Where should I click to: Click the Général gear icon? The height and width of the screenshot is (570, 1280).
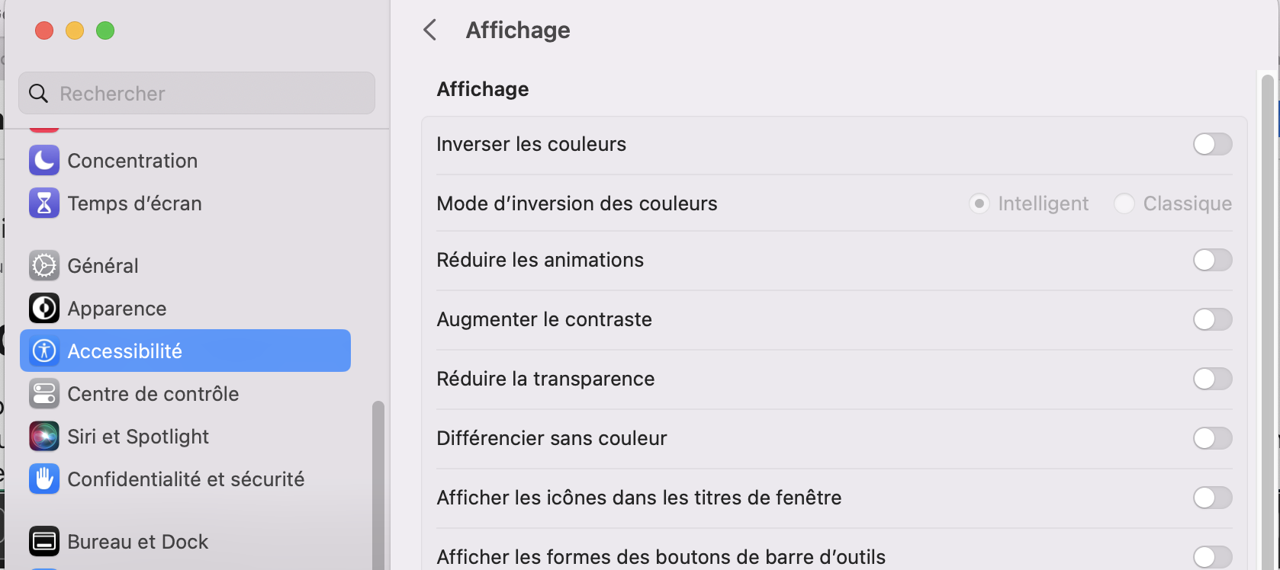click(x=44, y=266)
